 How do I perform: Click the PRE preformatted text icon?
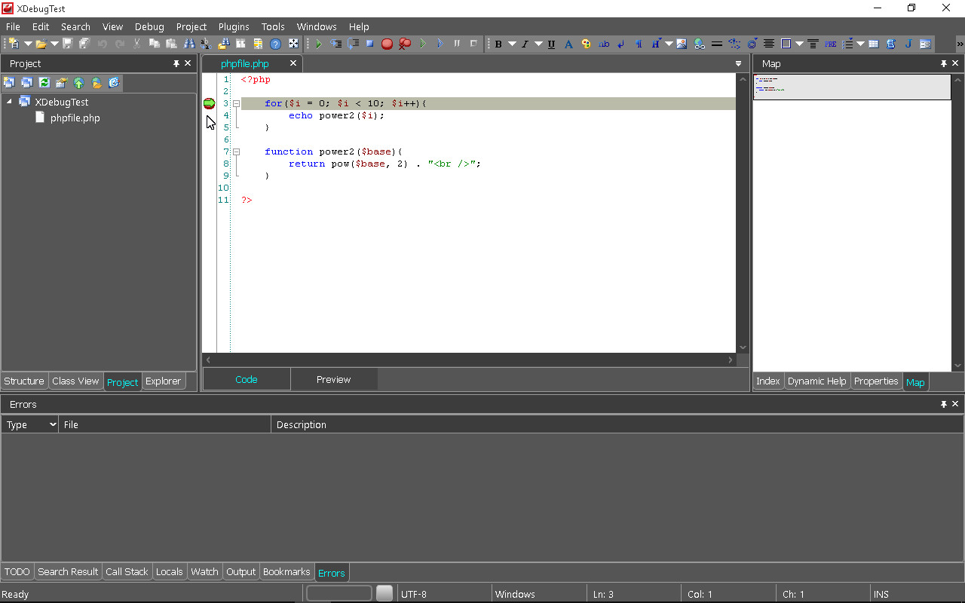point(830,44)
